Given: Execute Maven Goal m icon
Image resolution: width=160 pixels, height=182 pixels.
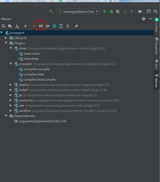Looking at the screenshot, I should 41,26.
